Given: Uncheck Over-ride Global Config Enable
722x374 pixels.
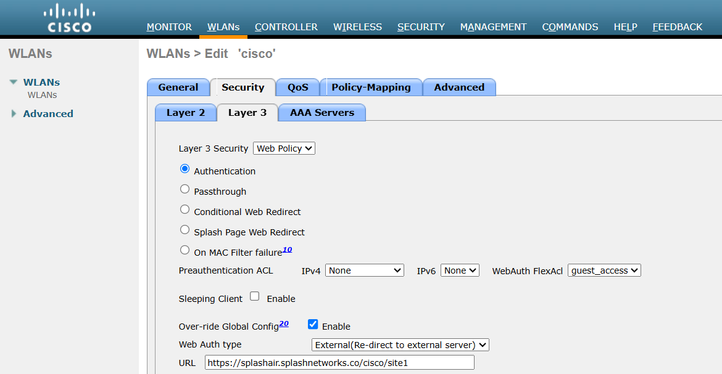Looking at the screenshot, I should (313, 324).
